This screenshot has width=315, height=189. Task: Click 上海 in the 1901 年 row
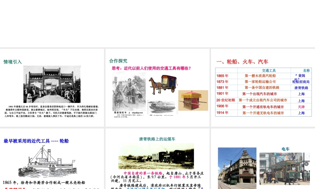(301, 94)
